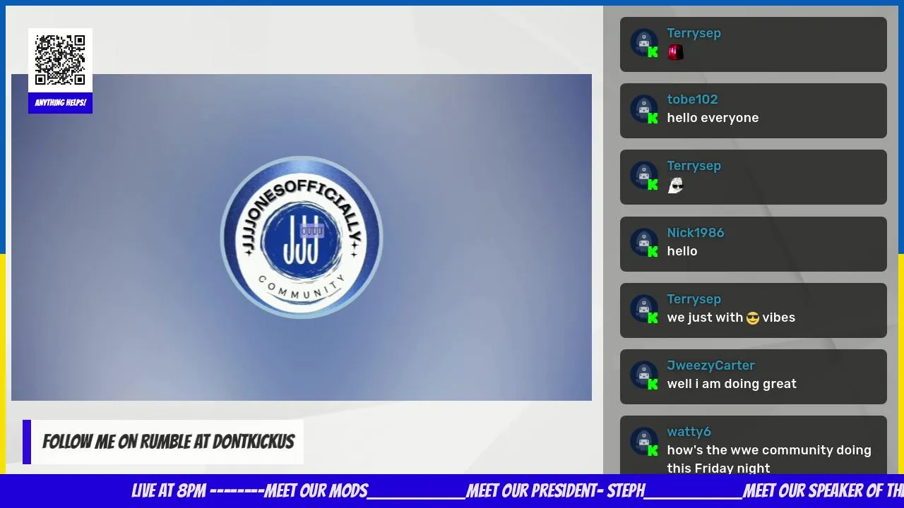Click 'hello everyone' chat message
The width and height of the screenshot is (904, 508).
[x=713, y=118]
